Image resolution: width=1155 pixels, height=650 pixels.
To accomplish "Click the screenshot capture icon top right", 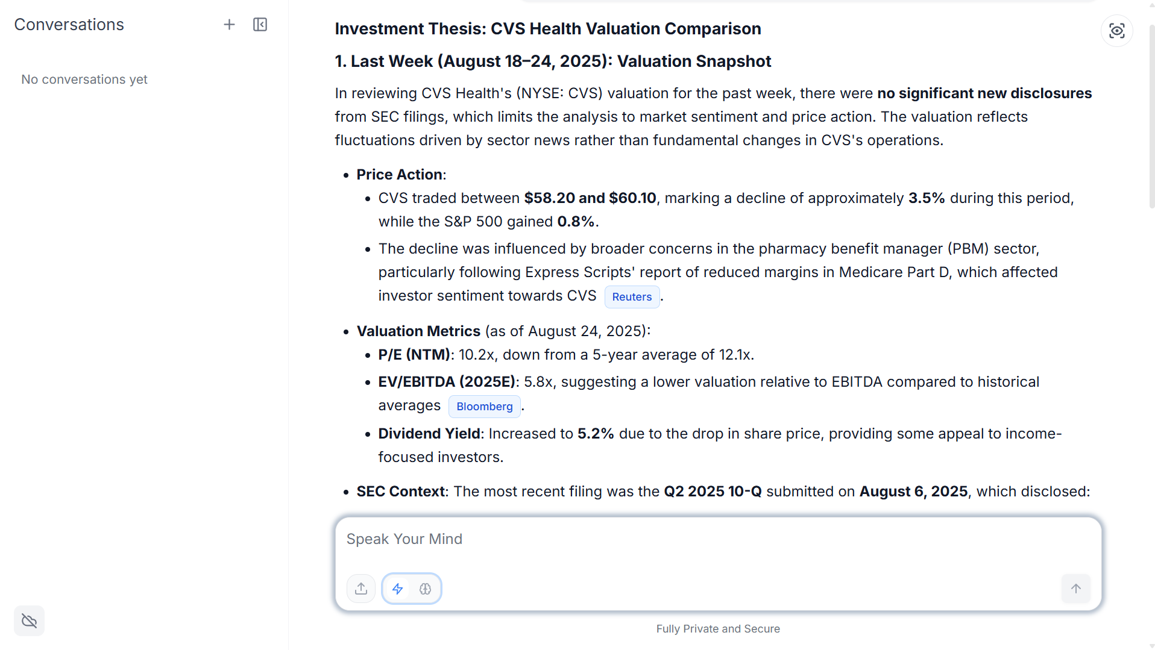I will [1116, 31].
